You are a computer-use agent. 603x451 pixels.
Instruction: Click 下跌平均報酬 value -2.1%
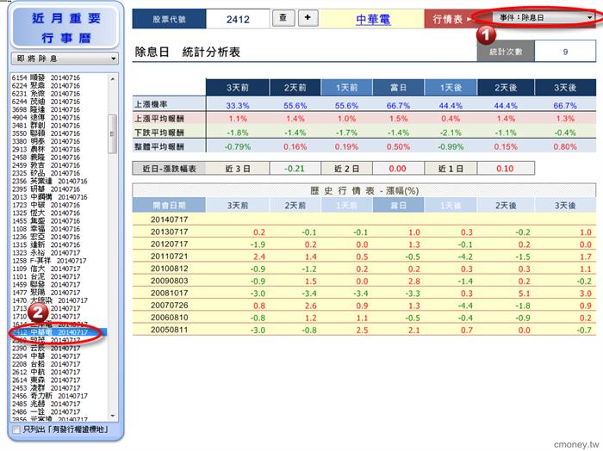tap(451, 133)
